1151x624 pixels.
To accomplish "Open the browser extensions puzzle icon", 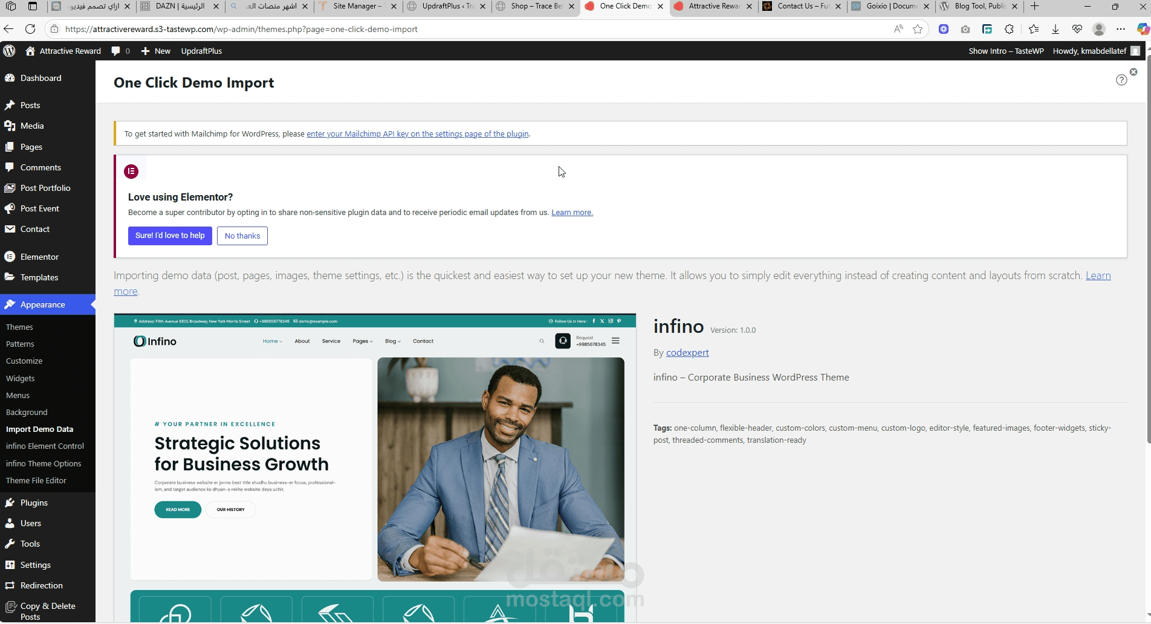I will 1009,29.
